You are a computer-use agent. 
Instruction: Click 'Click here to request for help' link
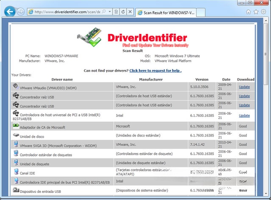155,71
